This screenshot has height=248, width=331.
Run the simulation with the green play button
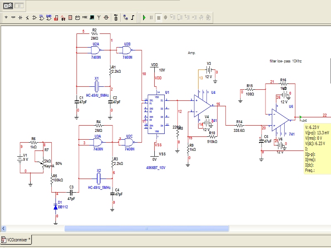144,18
